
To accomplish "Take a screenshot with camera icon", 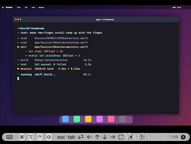I will 130,137.
